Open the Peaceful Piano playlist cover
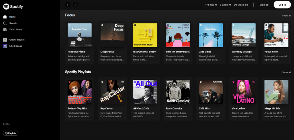Viewport: 294px width, 140px height. coord(80,35)
